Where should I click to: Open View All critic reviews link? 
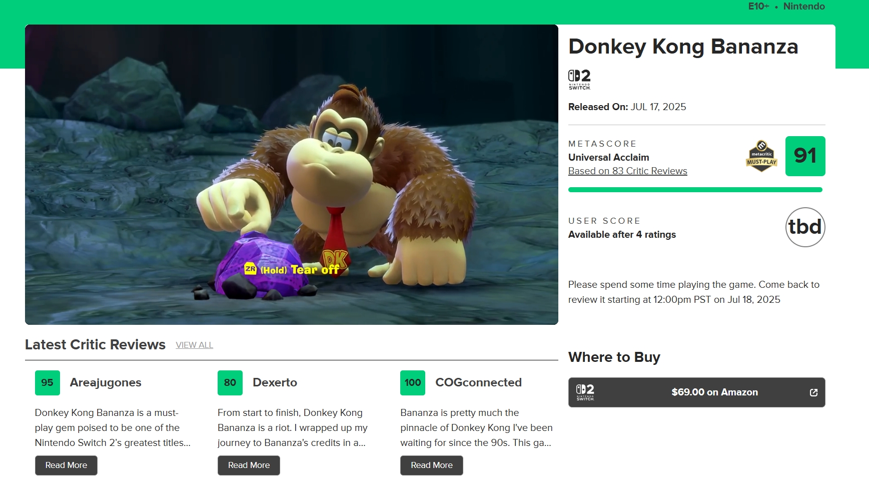194,345
